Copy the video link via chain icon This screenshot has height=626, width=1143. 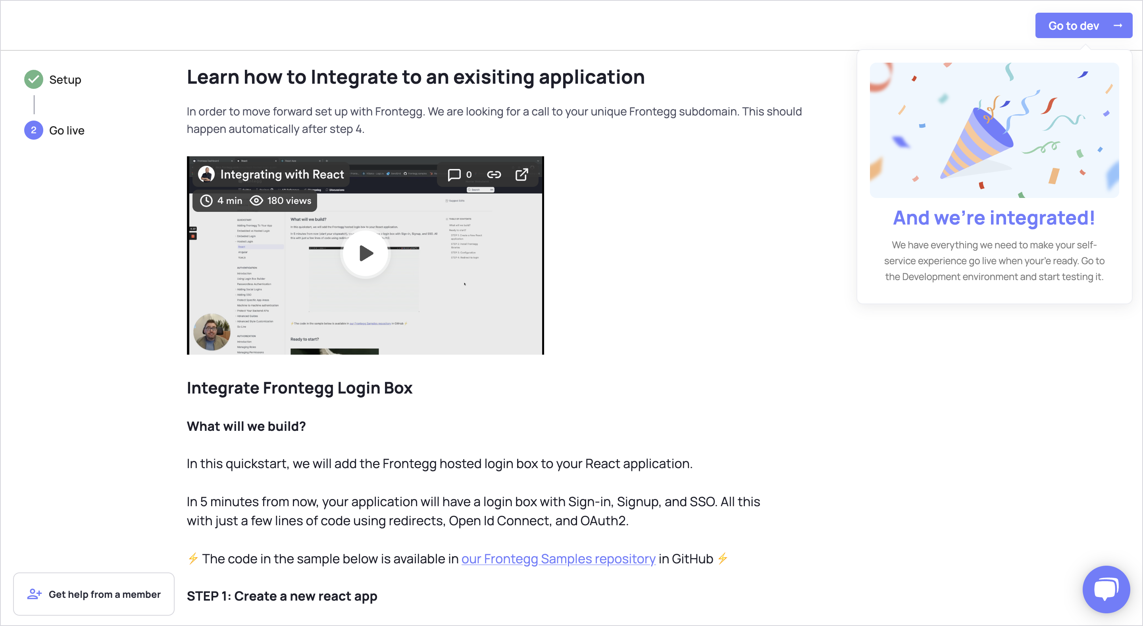(494, 175)
